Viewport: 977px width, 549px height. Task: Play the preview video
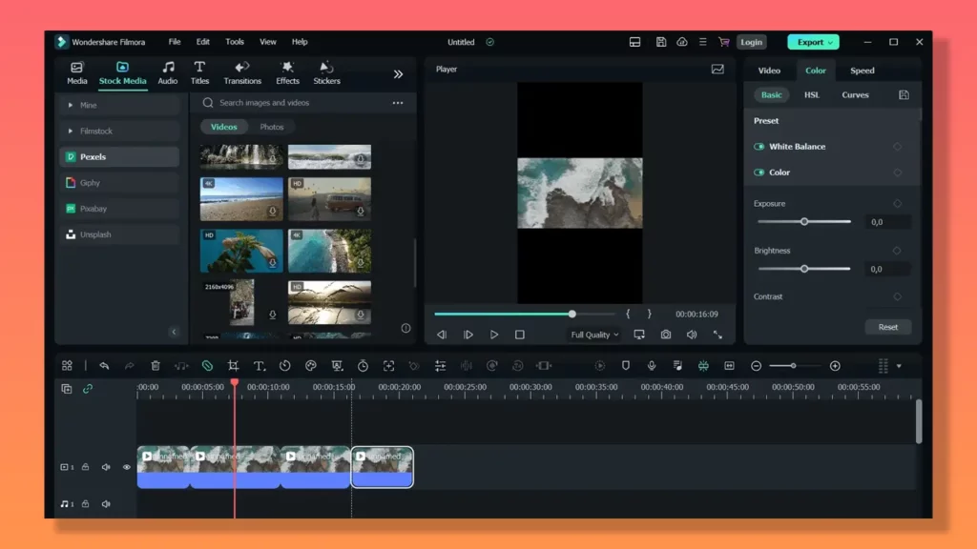coord(494,335)
